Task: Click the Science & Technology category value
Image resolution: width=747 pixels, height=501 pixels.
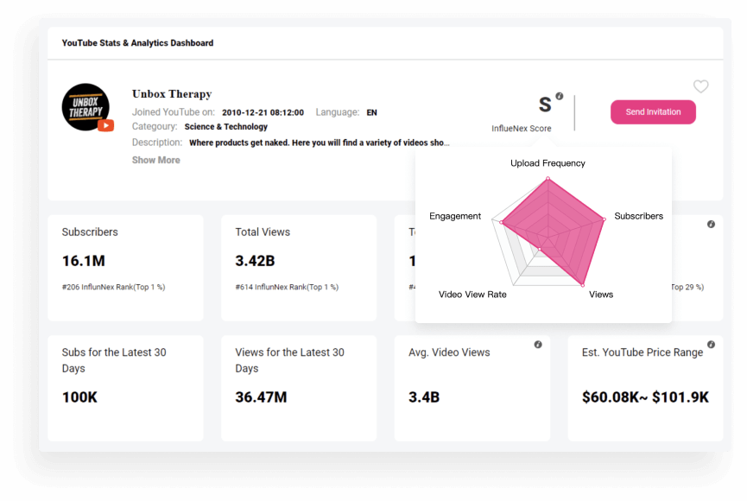Action: tap(225, 127)
